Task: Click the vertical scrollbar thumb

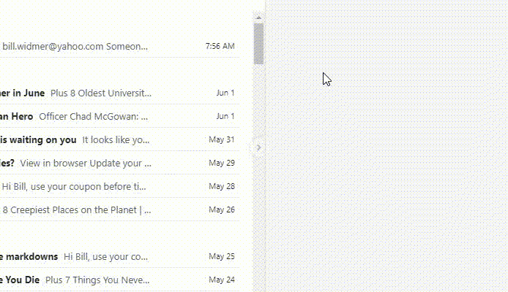Action: [258, 44]
